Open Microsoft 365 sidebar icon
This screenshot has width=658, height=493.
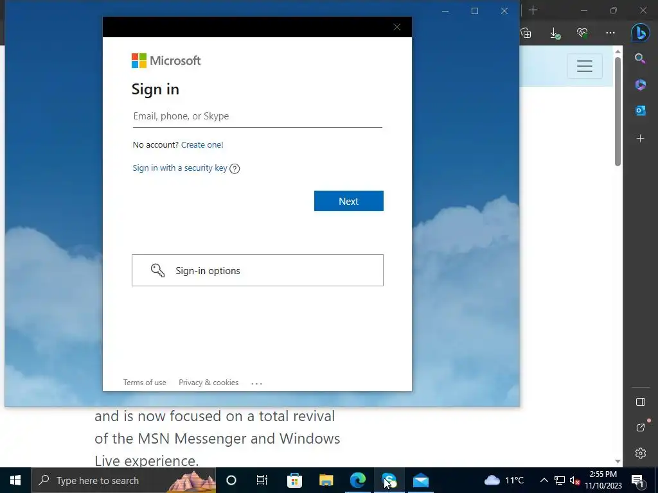point(640,85)
